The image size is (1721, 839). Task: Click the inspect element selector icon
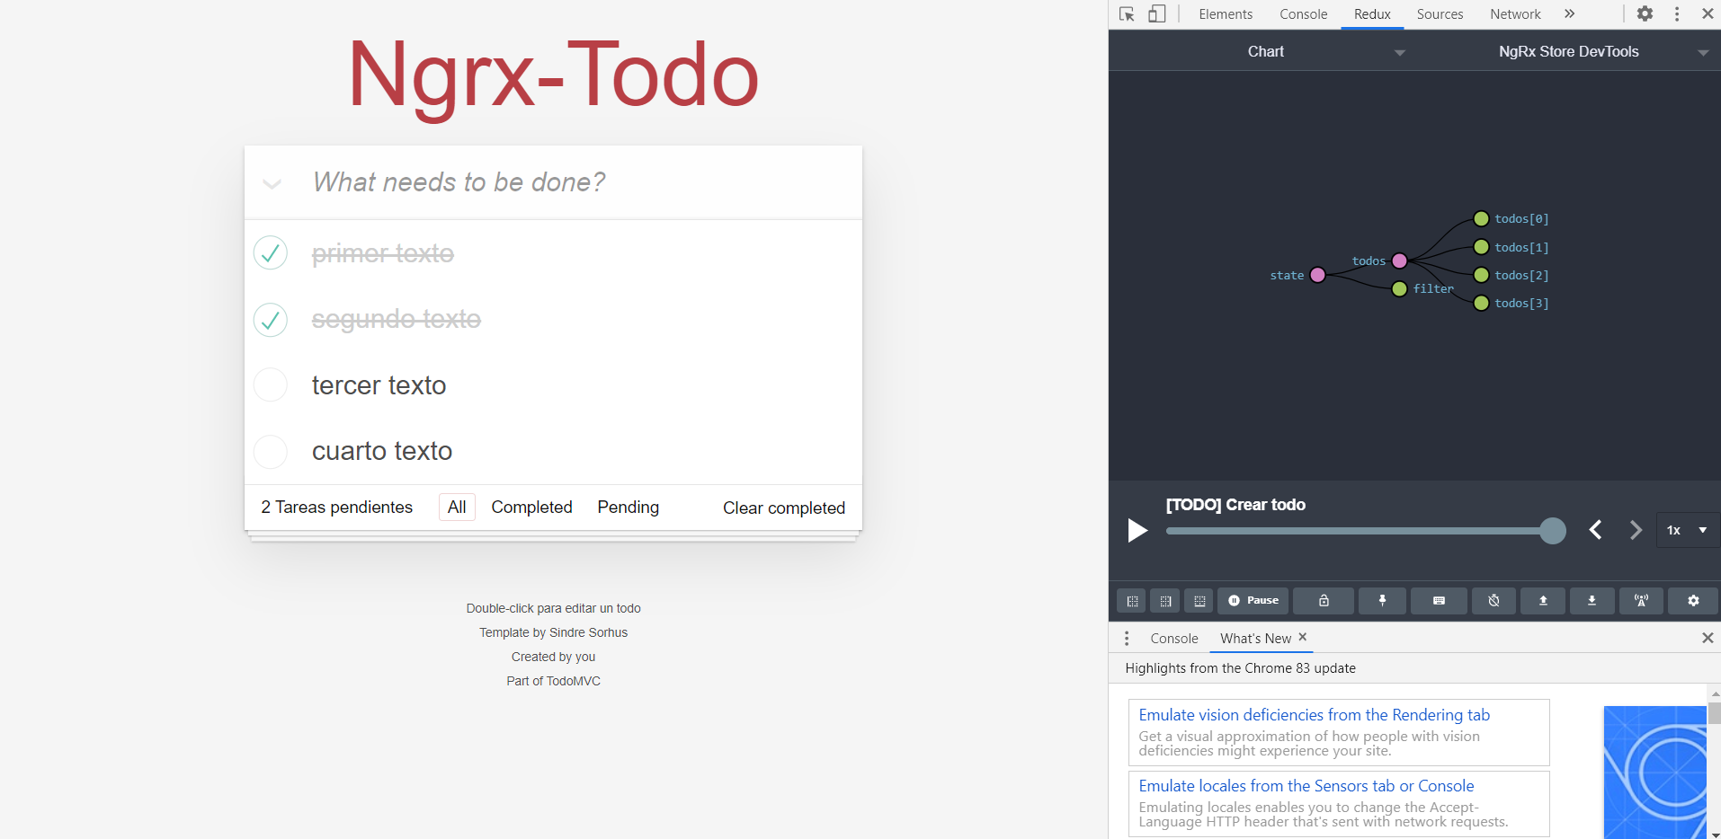(1127, 14)
